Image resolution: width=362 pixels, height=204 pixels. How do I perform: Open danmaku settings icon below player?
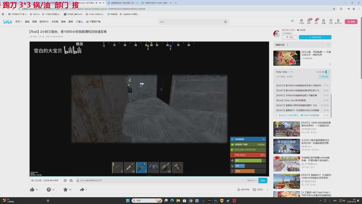71,180
